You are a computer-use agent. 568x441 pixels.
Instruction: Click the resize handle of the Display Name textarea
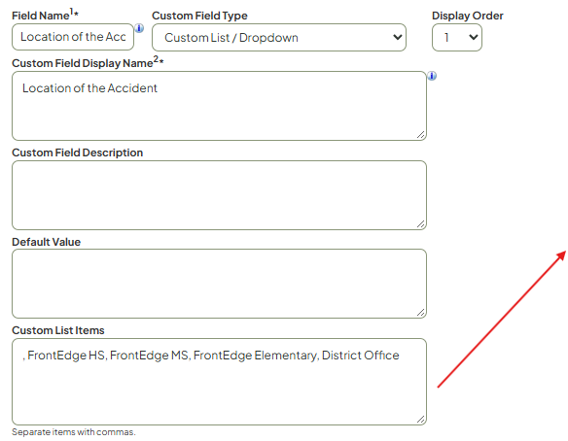[420, 135]
